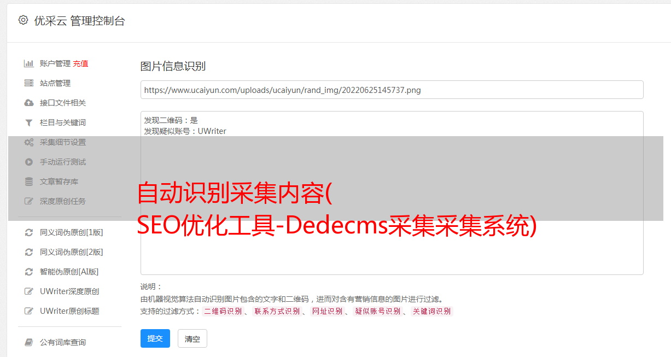This screenshot has height=357, width=671.
Task: Open 智能伪原创[AI版] menu item
Action: tap(69, 272)
